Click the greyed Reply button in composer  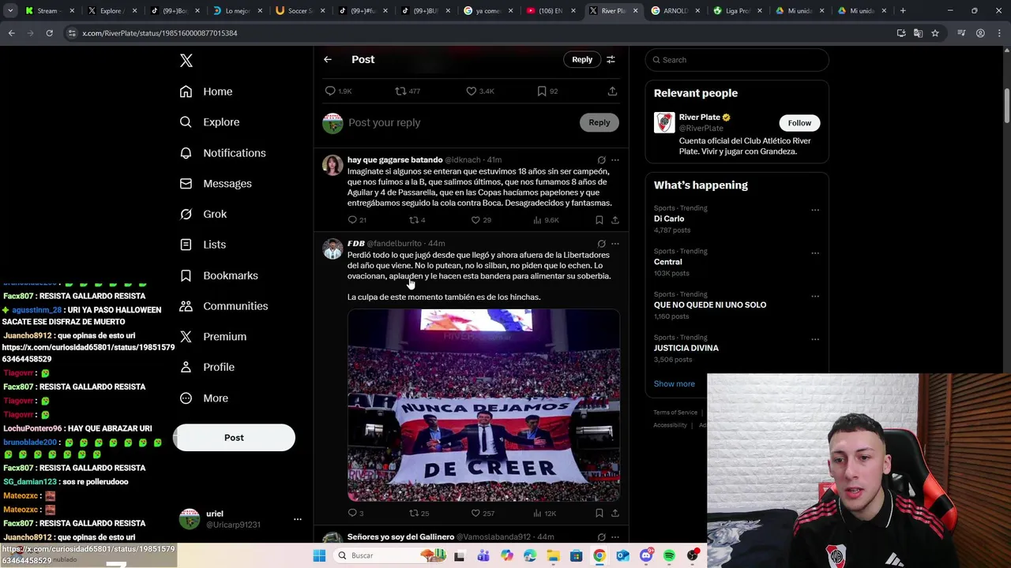[599, 122]
